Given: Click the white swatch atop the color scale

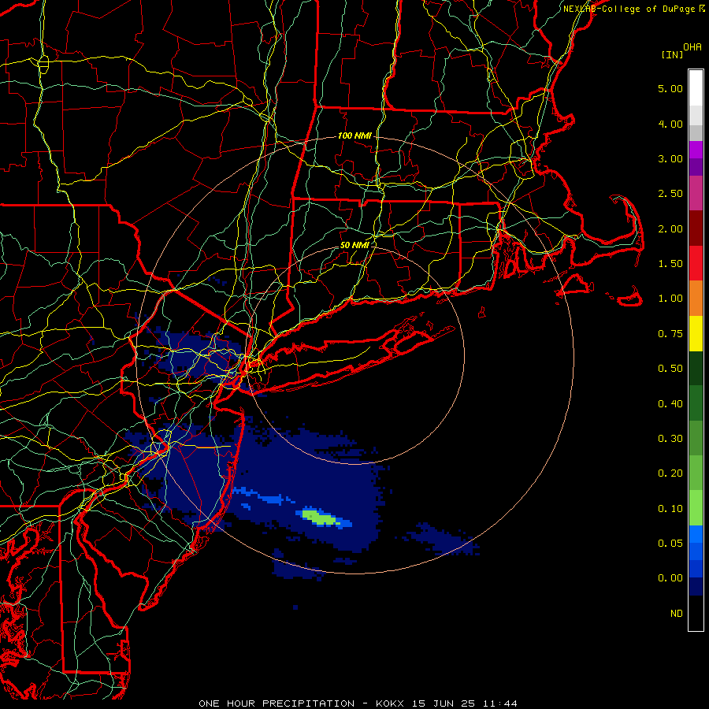Looking at the screenshot, I should tap(696, 88).
